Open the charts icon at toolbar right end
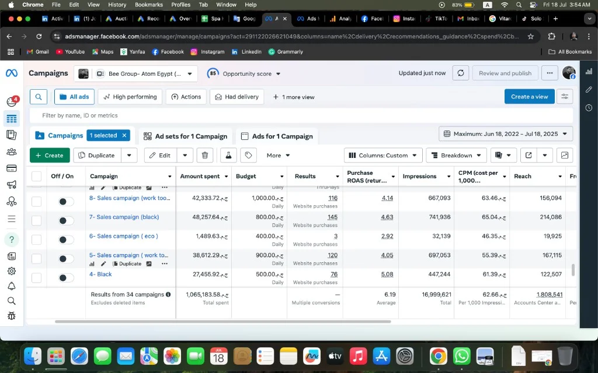598x373 pixels. pos(565,155)
